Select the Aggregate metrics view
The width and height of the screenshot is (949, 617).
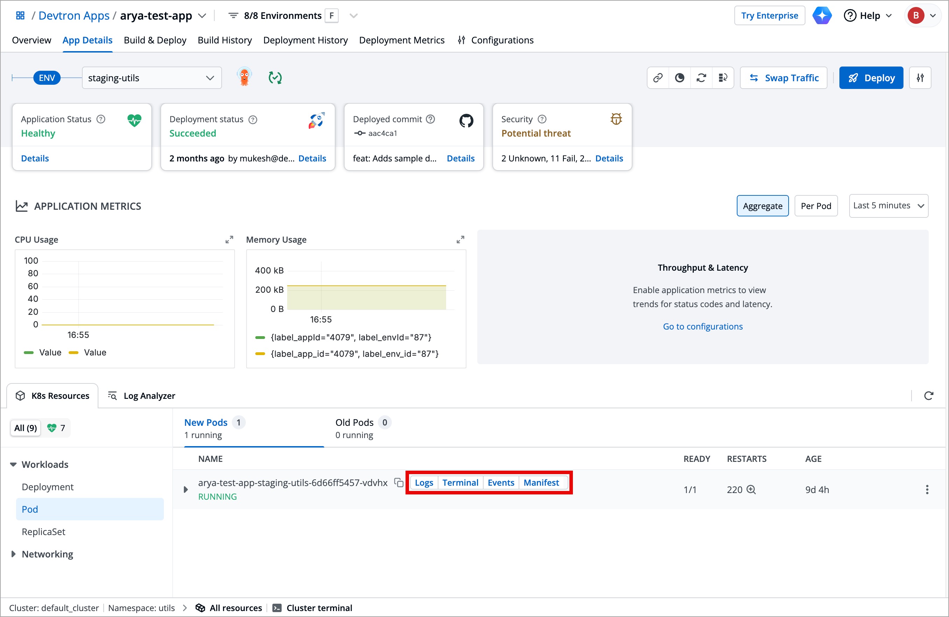click(x=762, y=206)
